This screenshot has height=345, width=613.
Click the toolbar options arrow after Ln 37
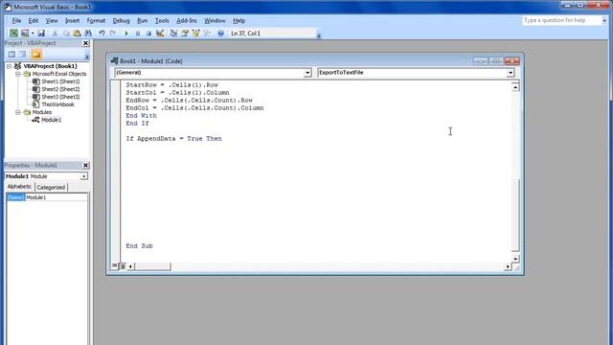[x=319, y=35]
